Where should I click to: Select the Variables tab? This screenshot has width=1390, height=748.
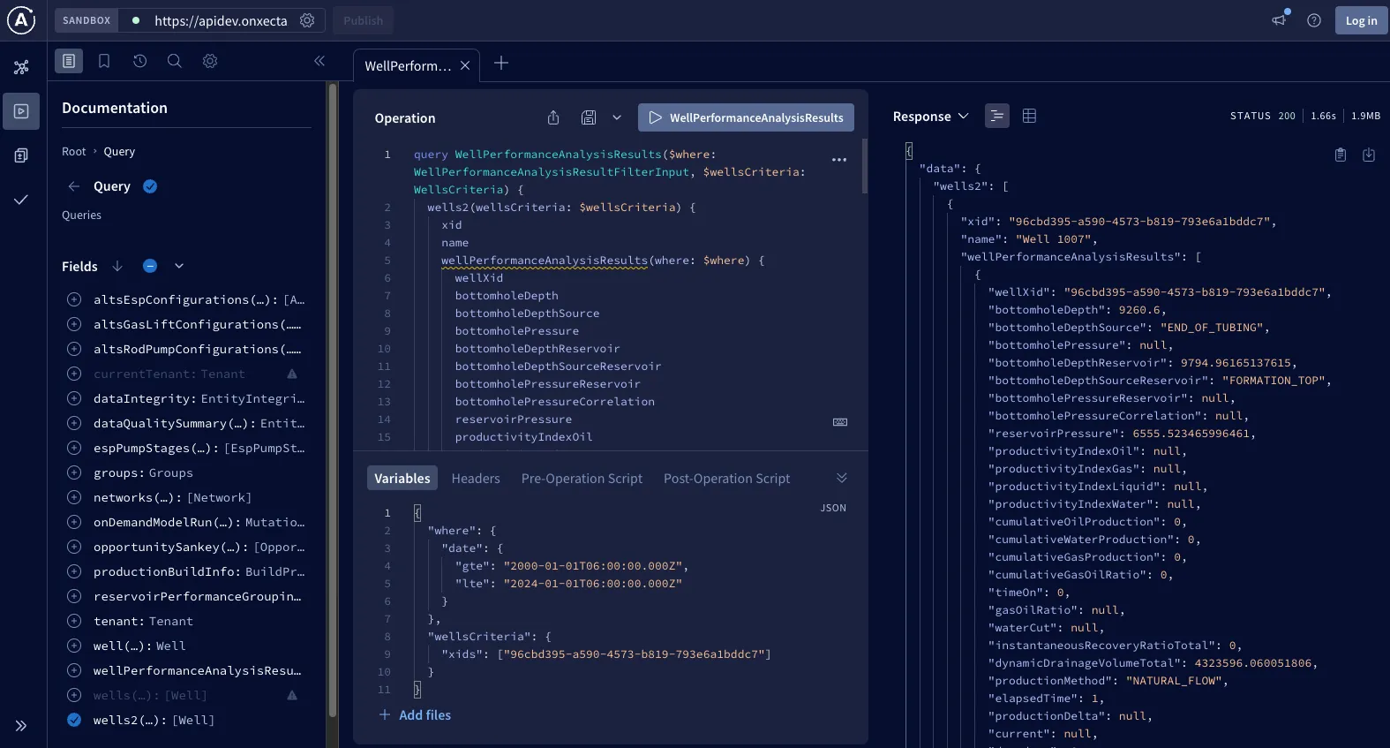(x=402, y=479)
